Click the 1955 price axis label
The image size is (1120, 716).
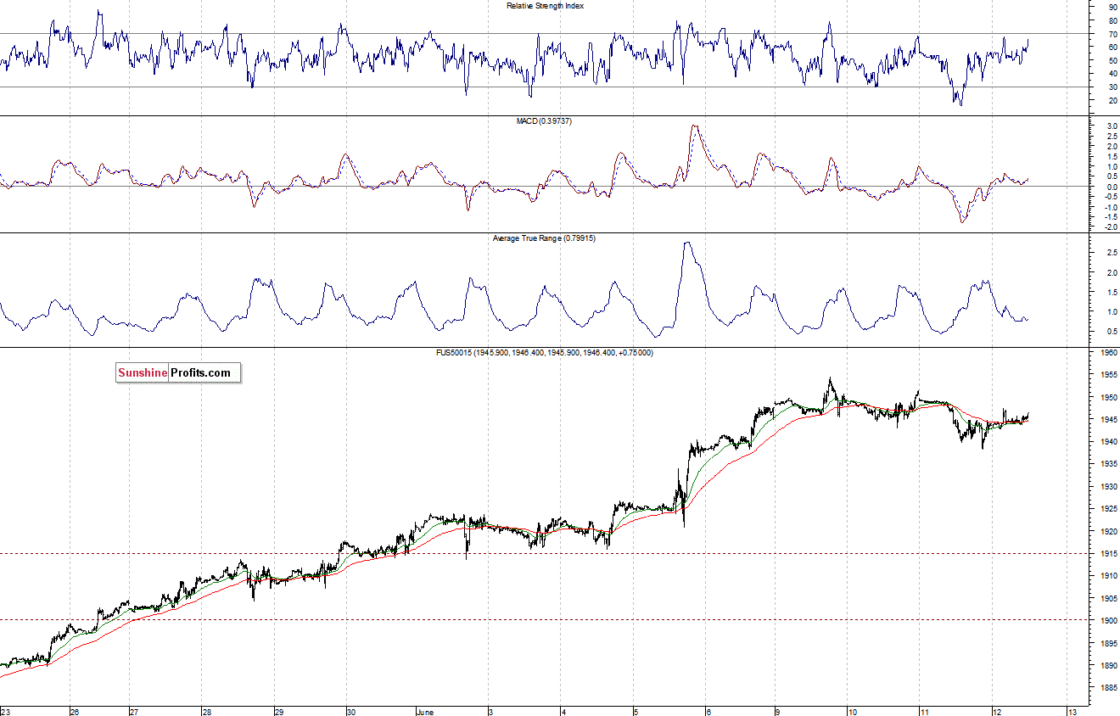point(1109,375)
